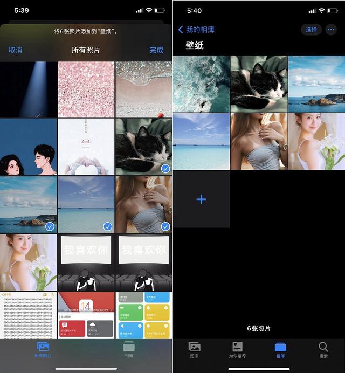Open the Search (搜索) tab
345x373 pixels.
[323, 350]
